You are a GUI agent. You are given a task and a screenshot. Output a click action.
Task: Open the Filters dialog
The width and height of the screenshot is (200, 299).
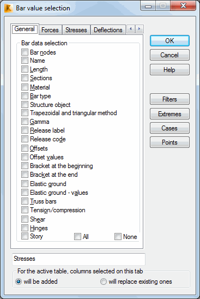169,99
